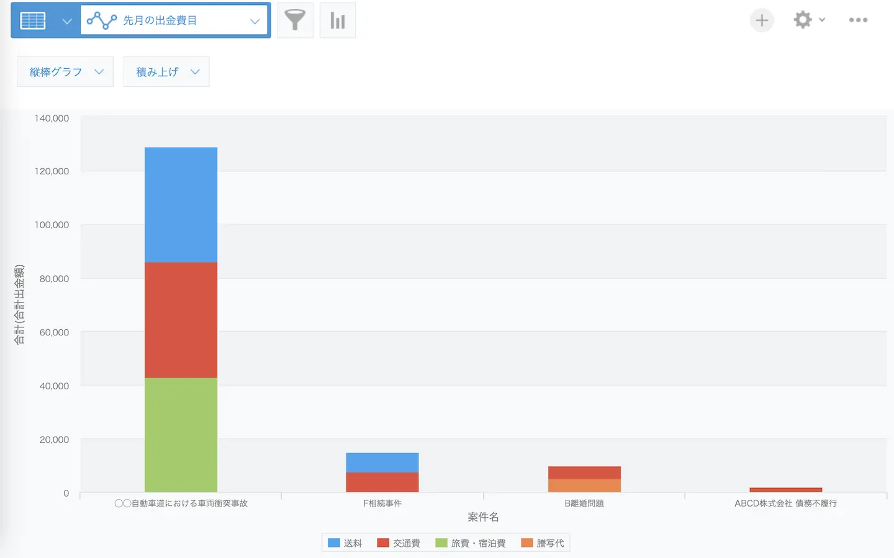Click the red 交通費 segment of the tallest bar
Image resolution: width=894 pixels, height=558 pixels.
181,320
